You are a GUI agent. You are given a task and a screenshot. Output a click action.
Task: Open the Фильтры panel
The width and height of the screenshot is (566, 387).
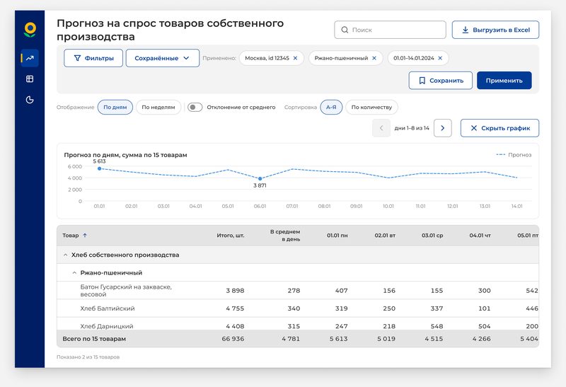pyautogui.click(x=93, y=58)
